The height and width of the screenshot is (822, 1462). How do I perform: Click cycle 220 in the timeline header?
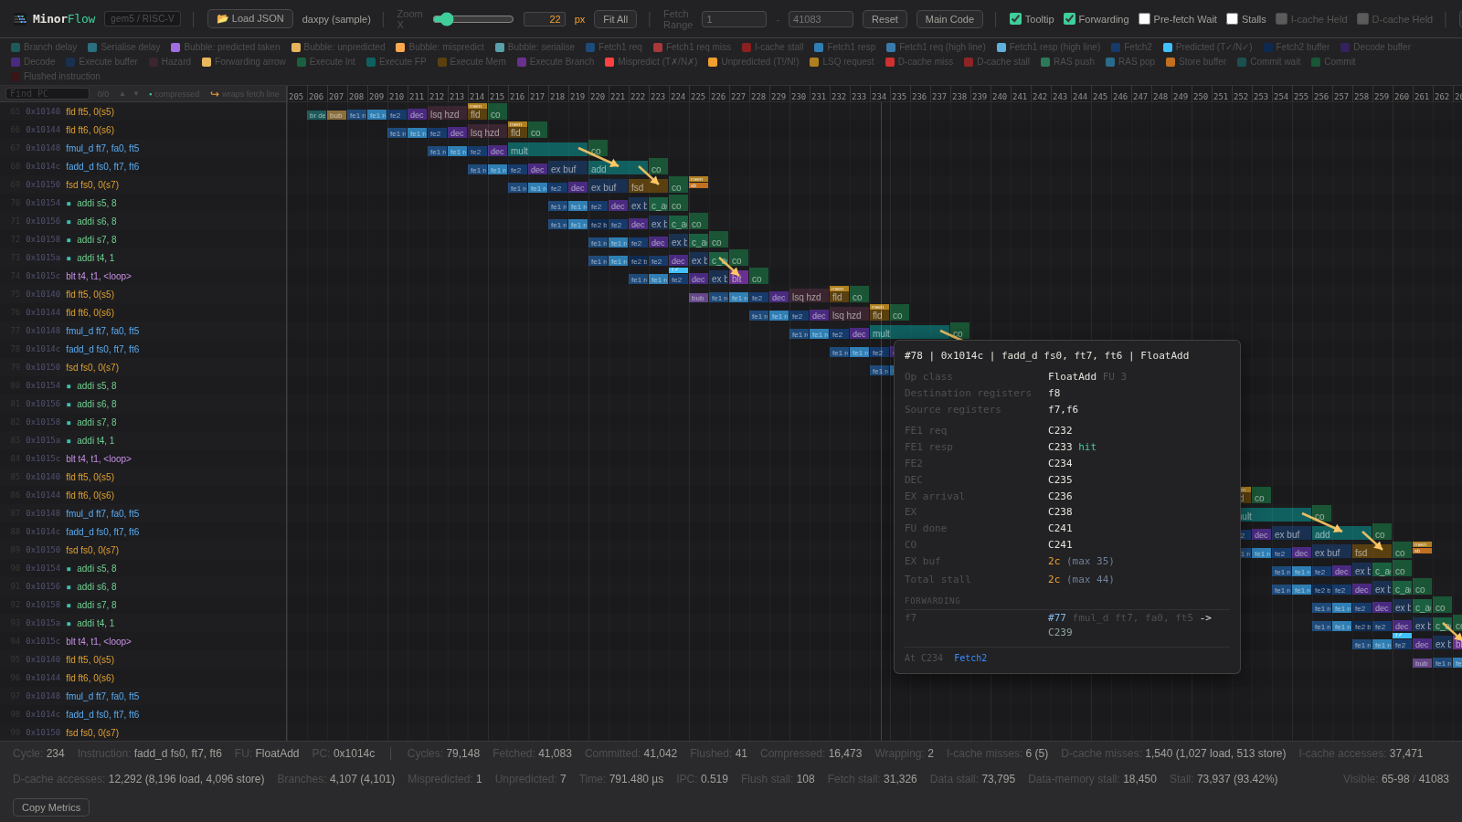(x=598, y=97)
